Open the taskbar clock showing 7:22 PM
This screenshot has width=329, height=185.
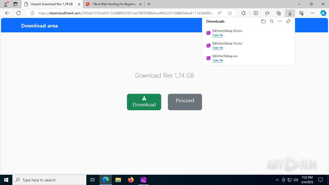point(307,180)
